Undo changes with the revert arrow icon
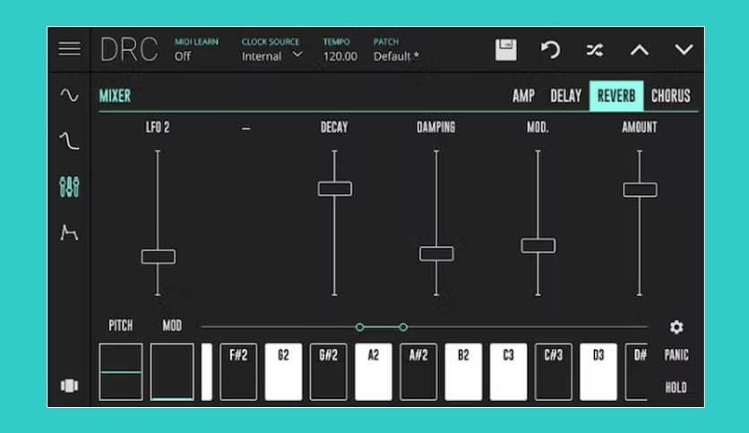Image resolution: width=749 pixels, height=433 pixels. pyautogui.click(x=550, y=50)
